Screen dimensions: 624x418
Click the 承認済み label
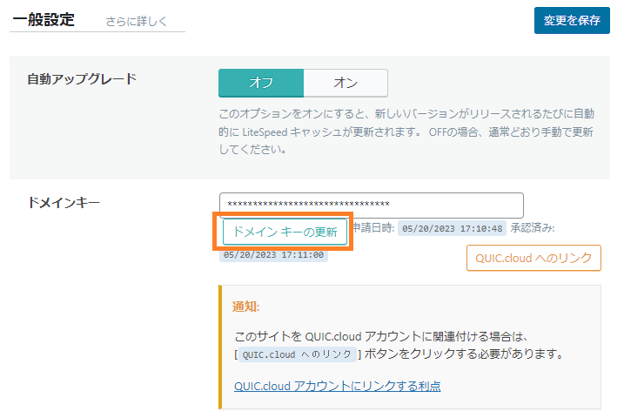[533, 228]
